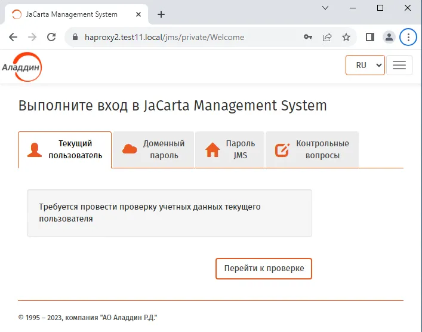This screenshot has height=332, width=422.
Task: Open the hamburger navigation menu
Action: pyautogui.click(x=399, y=65)
